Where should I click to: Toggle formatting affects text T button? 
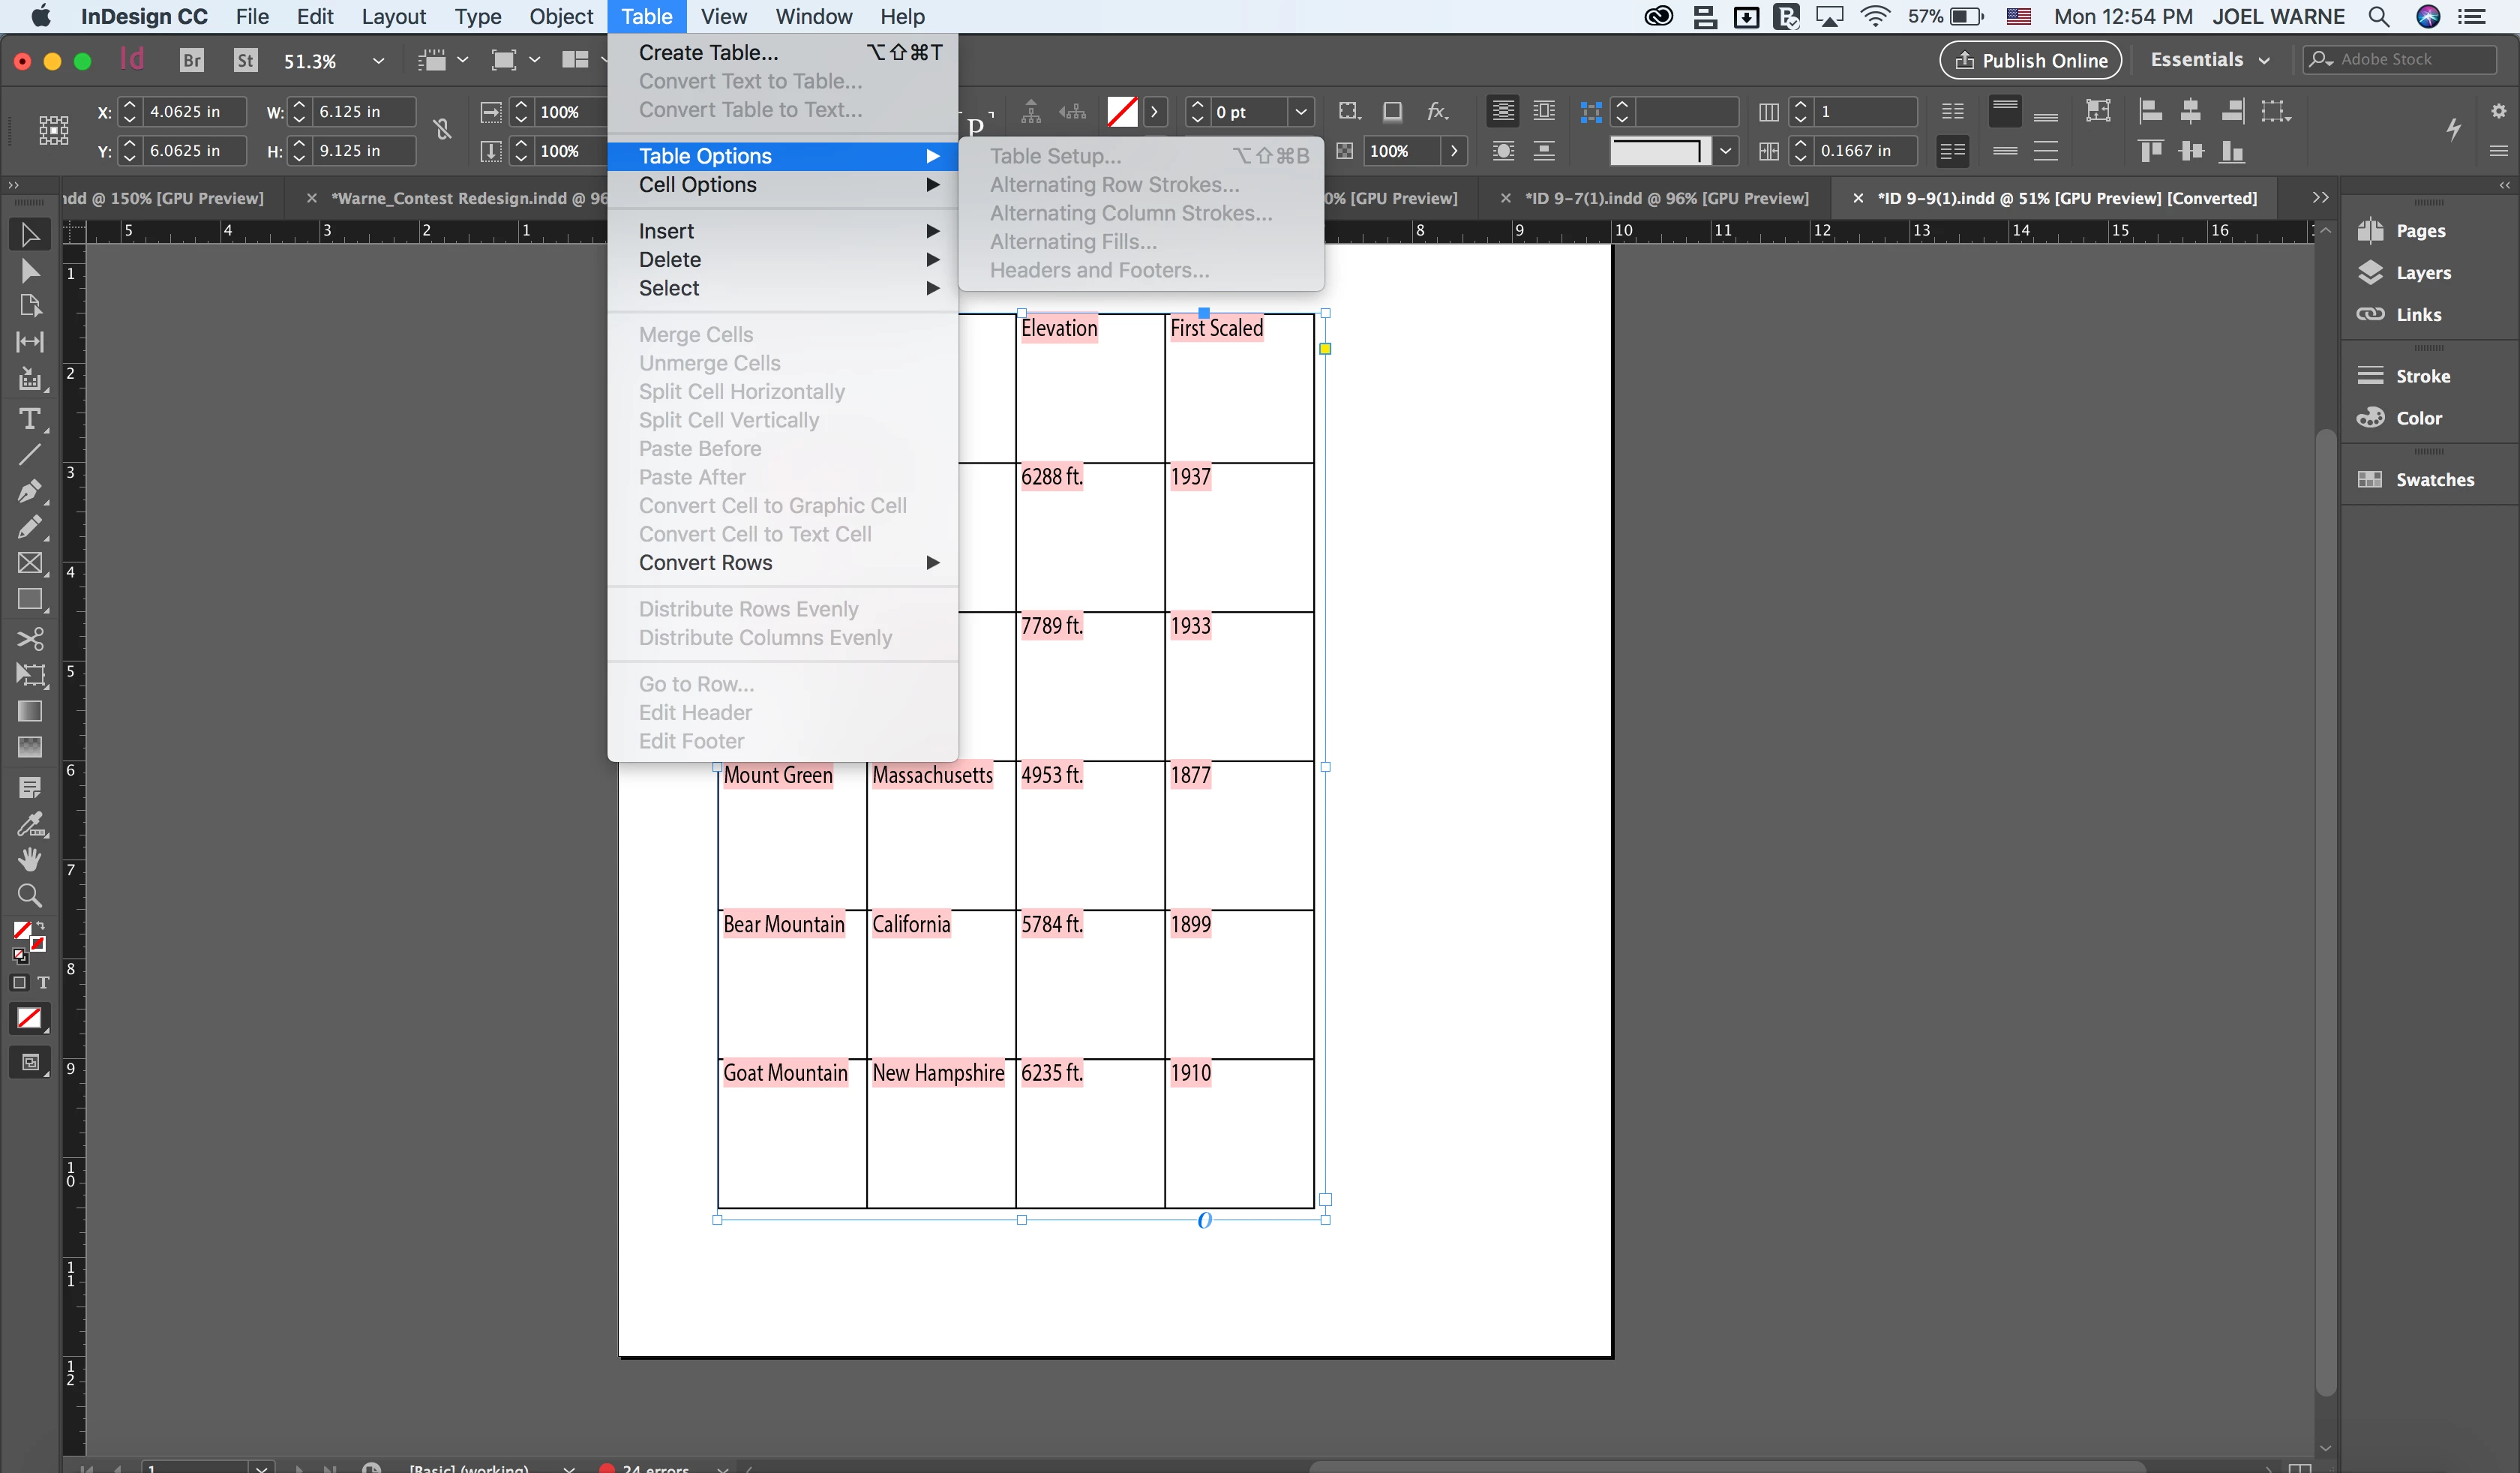click(x=43, y=983)
